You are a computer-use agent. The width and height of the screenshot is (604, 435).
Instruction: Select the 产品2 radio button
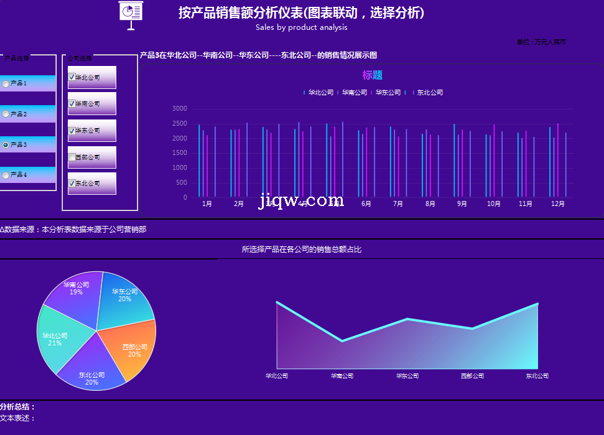(6, 114)
